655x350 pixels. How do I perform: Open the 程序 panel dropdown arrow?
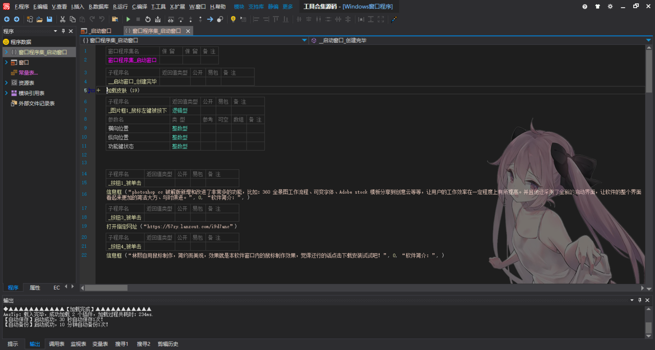coord(55,31)
